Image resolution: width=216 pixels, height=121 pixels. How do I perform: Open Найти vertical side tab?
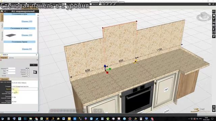coord(2,26)
